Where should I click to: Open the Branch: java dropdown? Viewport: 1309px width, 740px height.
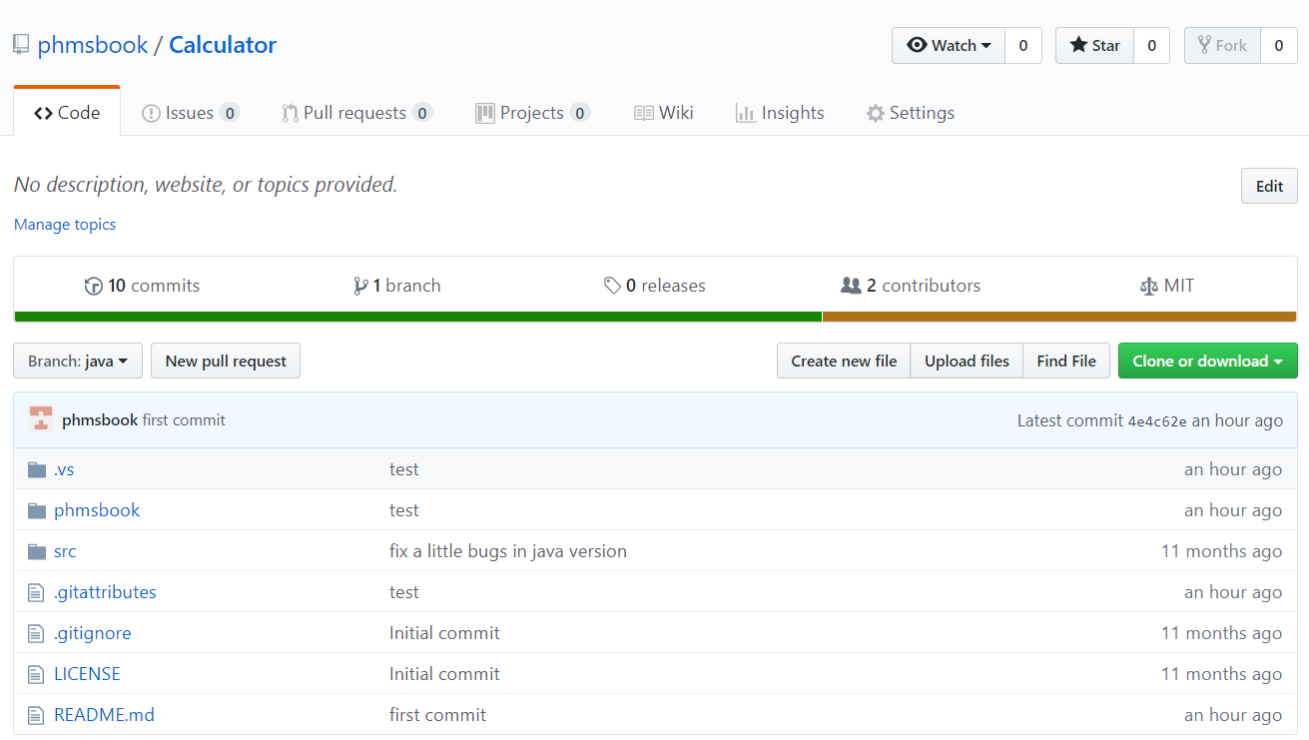click(x=78, y=361)
